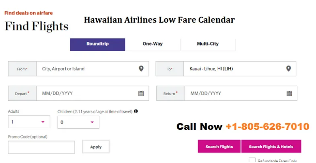Click the location pin in To field
This screenshot has height=163, width=316.
(289, 69)
